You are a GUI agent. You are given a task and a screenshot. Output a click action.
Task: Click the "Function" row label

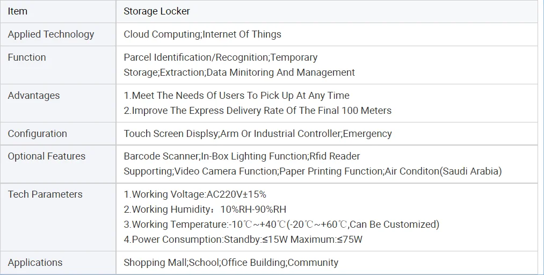pyautogui.click(x=27, y=57)
